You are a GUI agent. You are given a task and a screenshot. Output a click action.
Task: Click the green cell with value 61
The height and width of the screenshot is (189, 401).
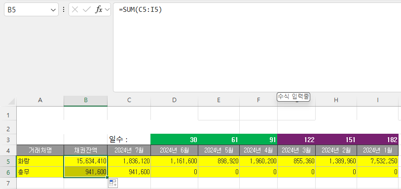219,140
